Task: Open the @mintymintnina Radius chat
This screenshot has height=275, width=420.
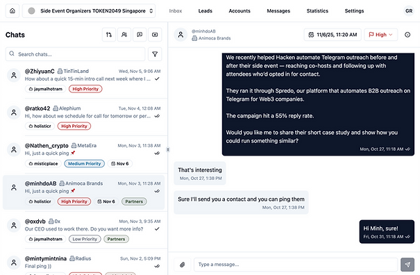Action: point(84,263)
